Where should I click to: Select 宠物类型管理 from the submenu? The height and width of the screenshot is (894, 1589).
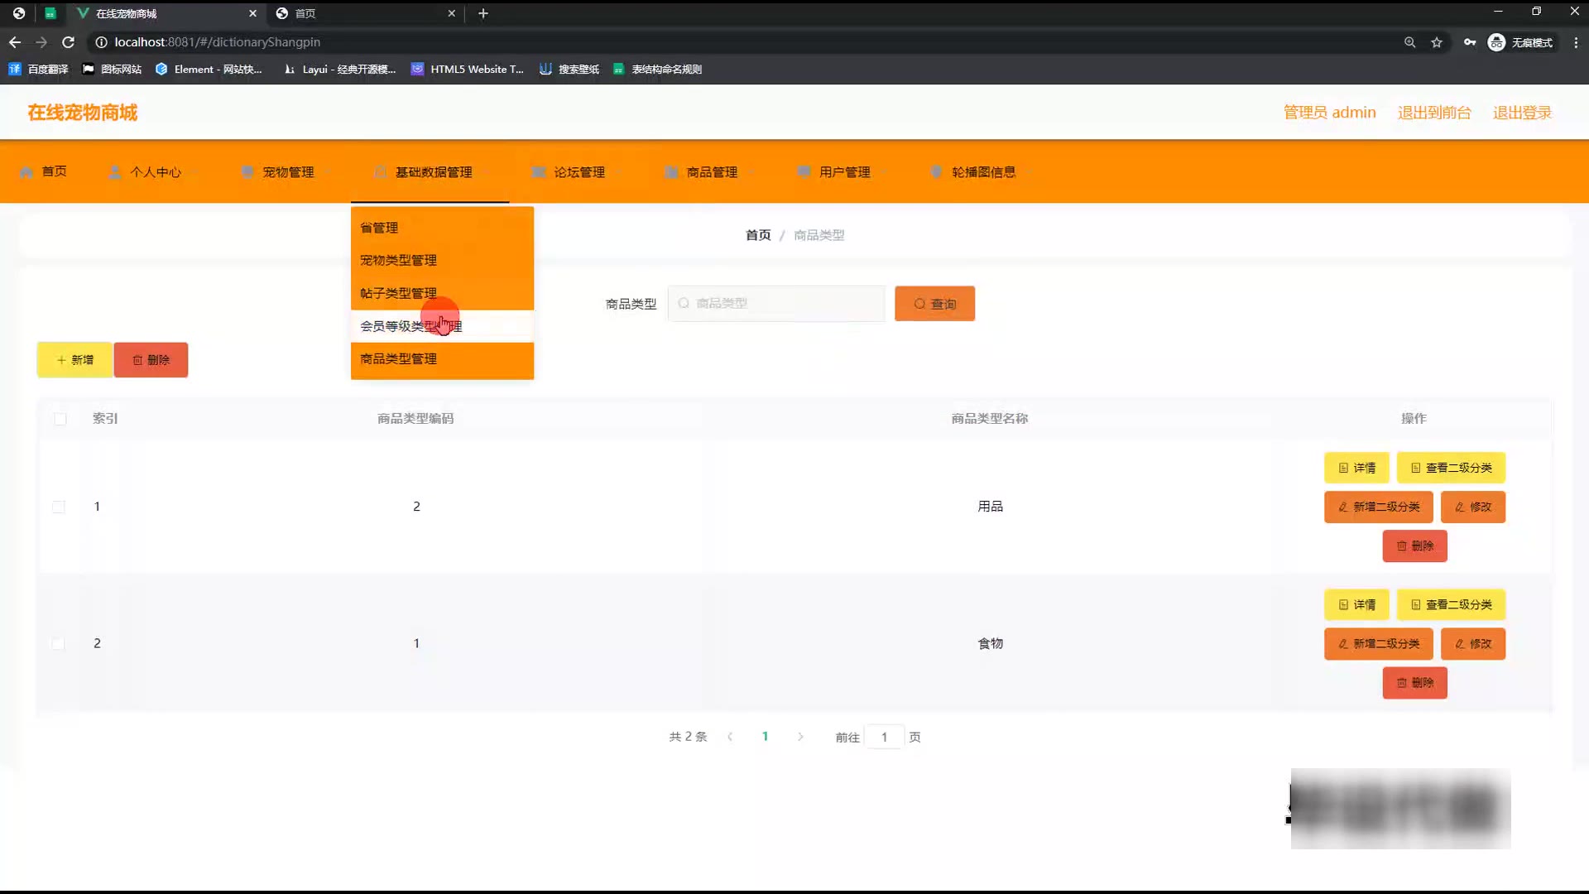pyautogui.click(x=398, y=260)
